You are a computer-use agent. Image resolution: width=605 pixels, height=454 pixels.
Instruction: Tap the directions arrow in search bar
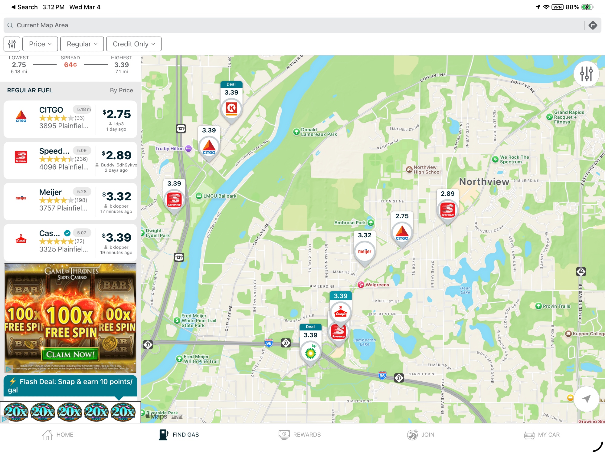(x=593, y=25)
